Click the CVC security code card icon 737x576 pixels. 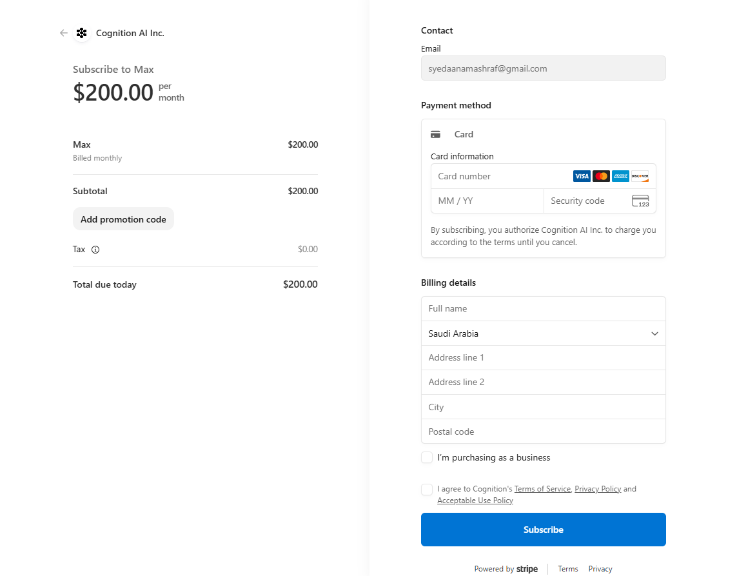click(x=640, y=201)
